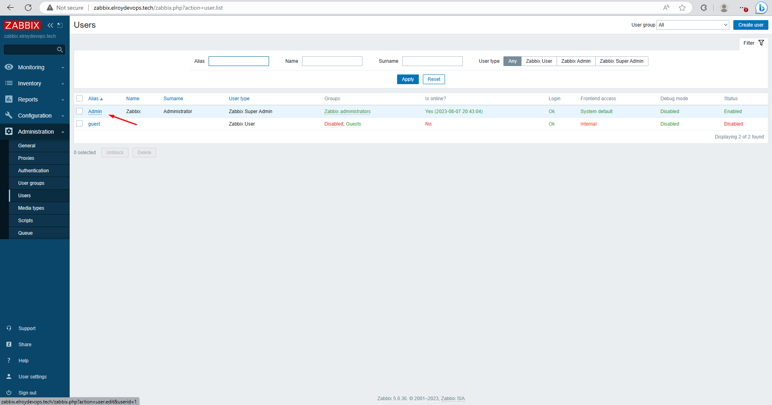Open browser Read aloud icon
The height and width of the screenshot is (405, 772).
pos(666,8)
